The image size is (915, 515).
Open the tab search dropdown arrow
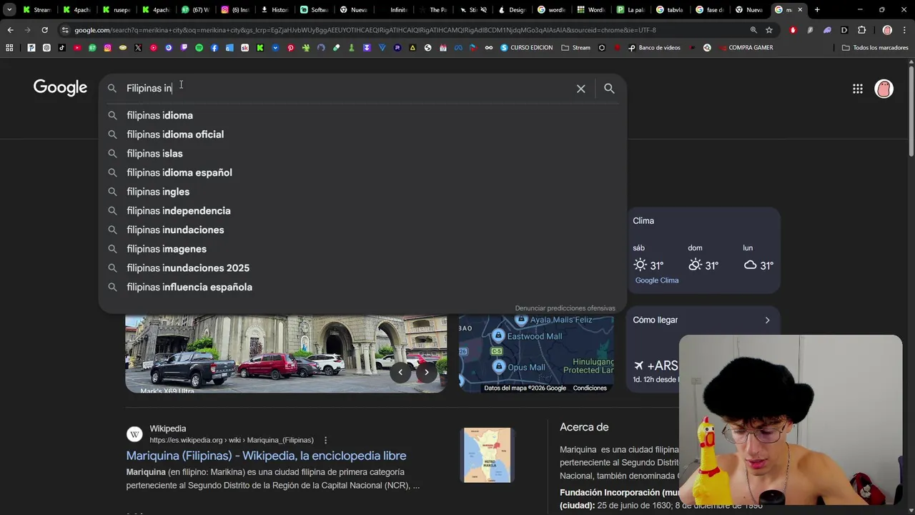9,10
